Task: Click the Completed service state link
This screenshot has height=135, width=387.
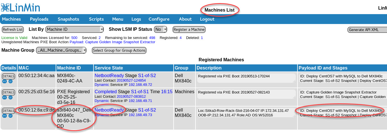Action: point(105,92)
